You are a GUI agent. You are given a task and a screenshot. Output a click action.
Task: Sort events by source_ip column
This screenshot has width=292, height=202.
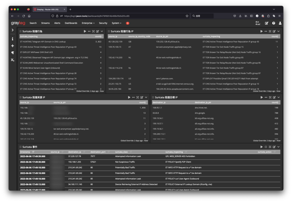[62, 152]
